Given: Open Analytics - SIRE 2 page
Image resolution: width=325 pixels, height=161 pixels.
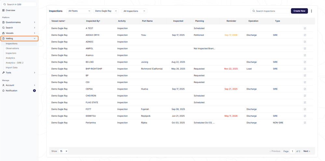Looking at the screenshot, I should click(15, 62).
